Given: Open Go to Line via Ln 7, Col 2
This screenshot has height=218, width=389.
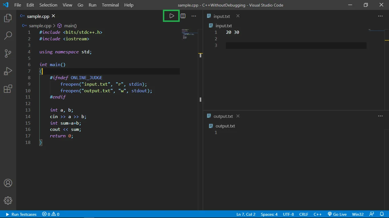Looking at the screenshot, I should click(x=246, y=214).
